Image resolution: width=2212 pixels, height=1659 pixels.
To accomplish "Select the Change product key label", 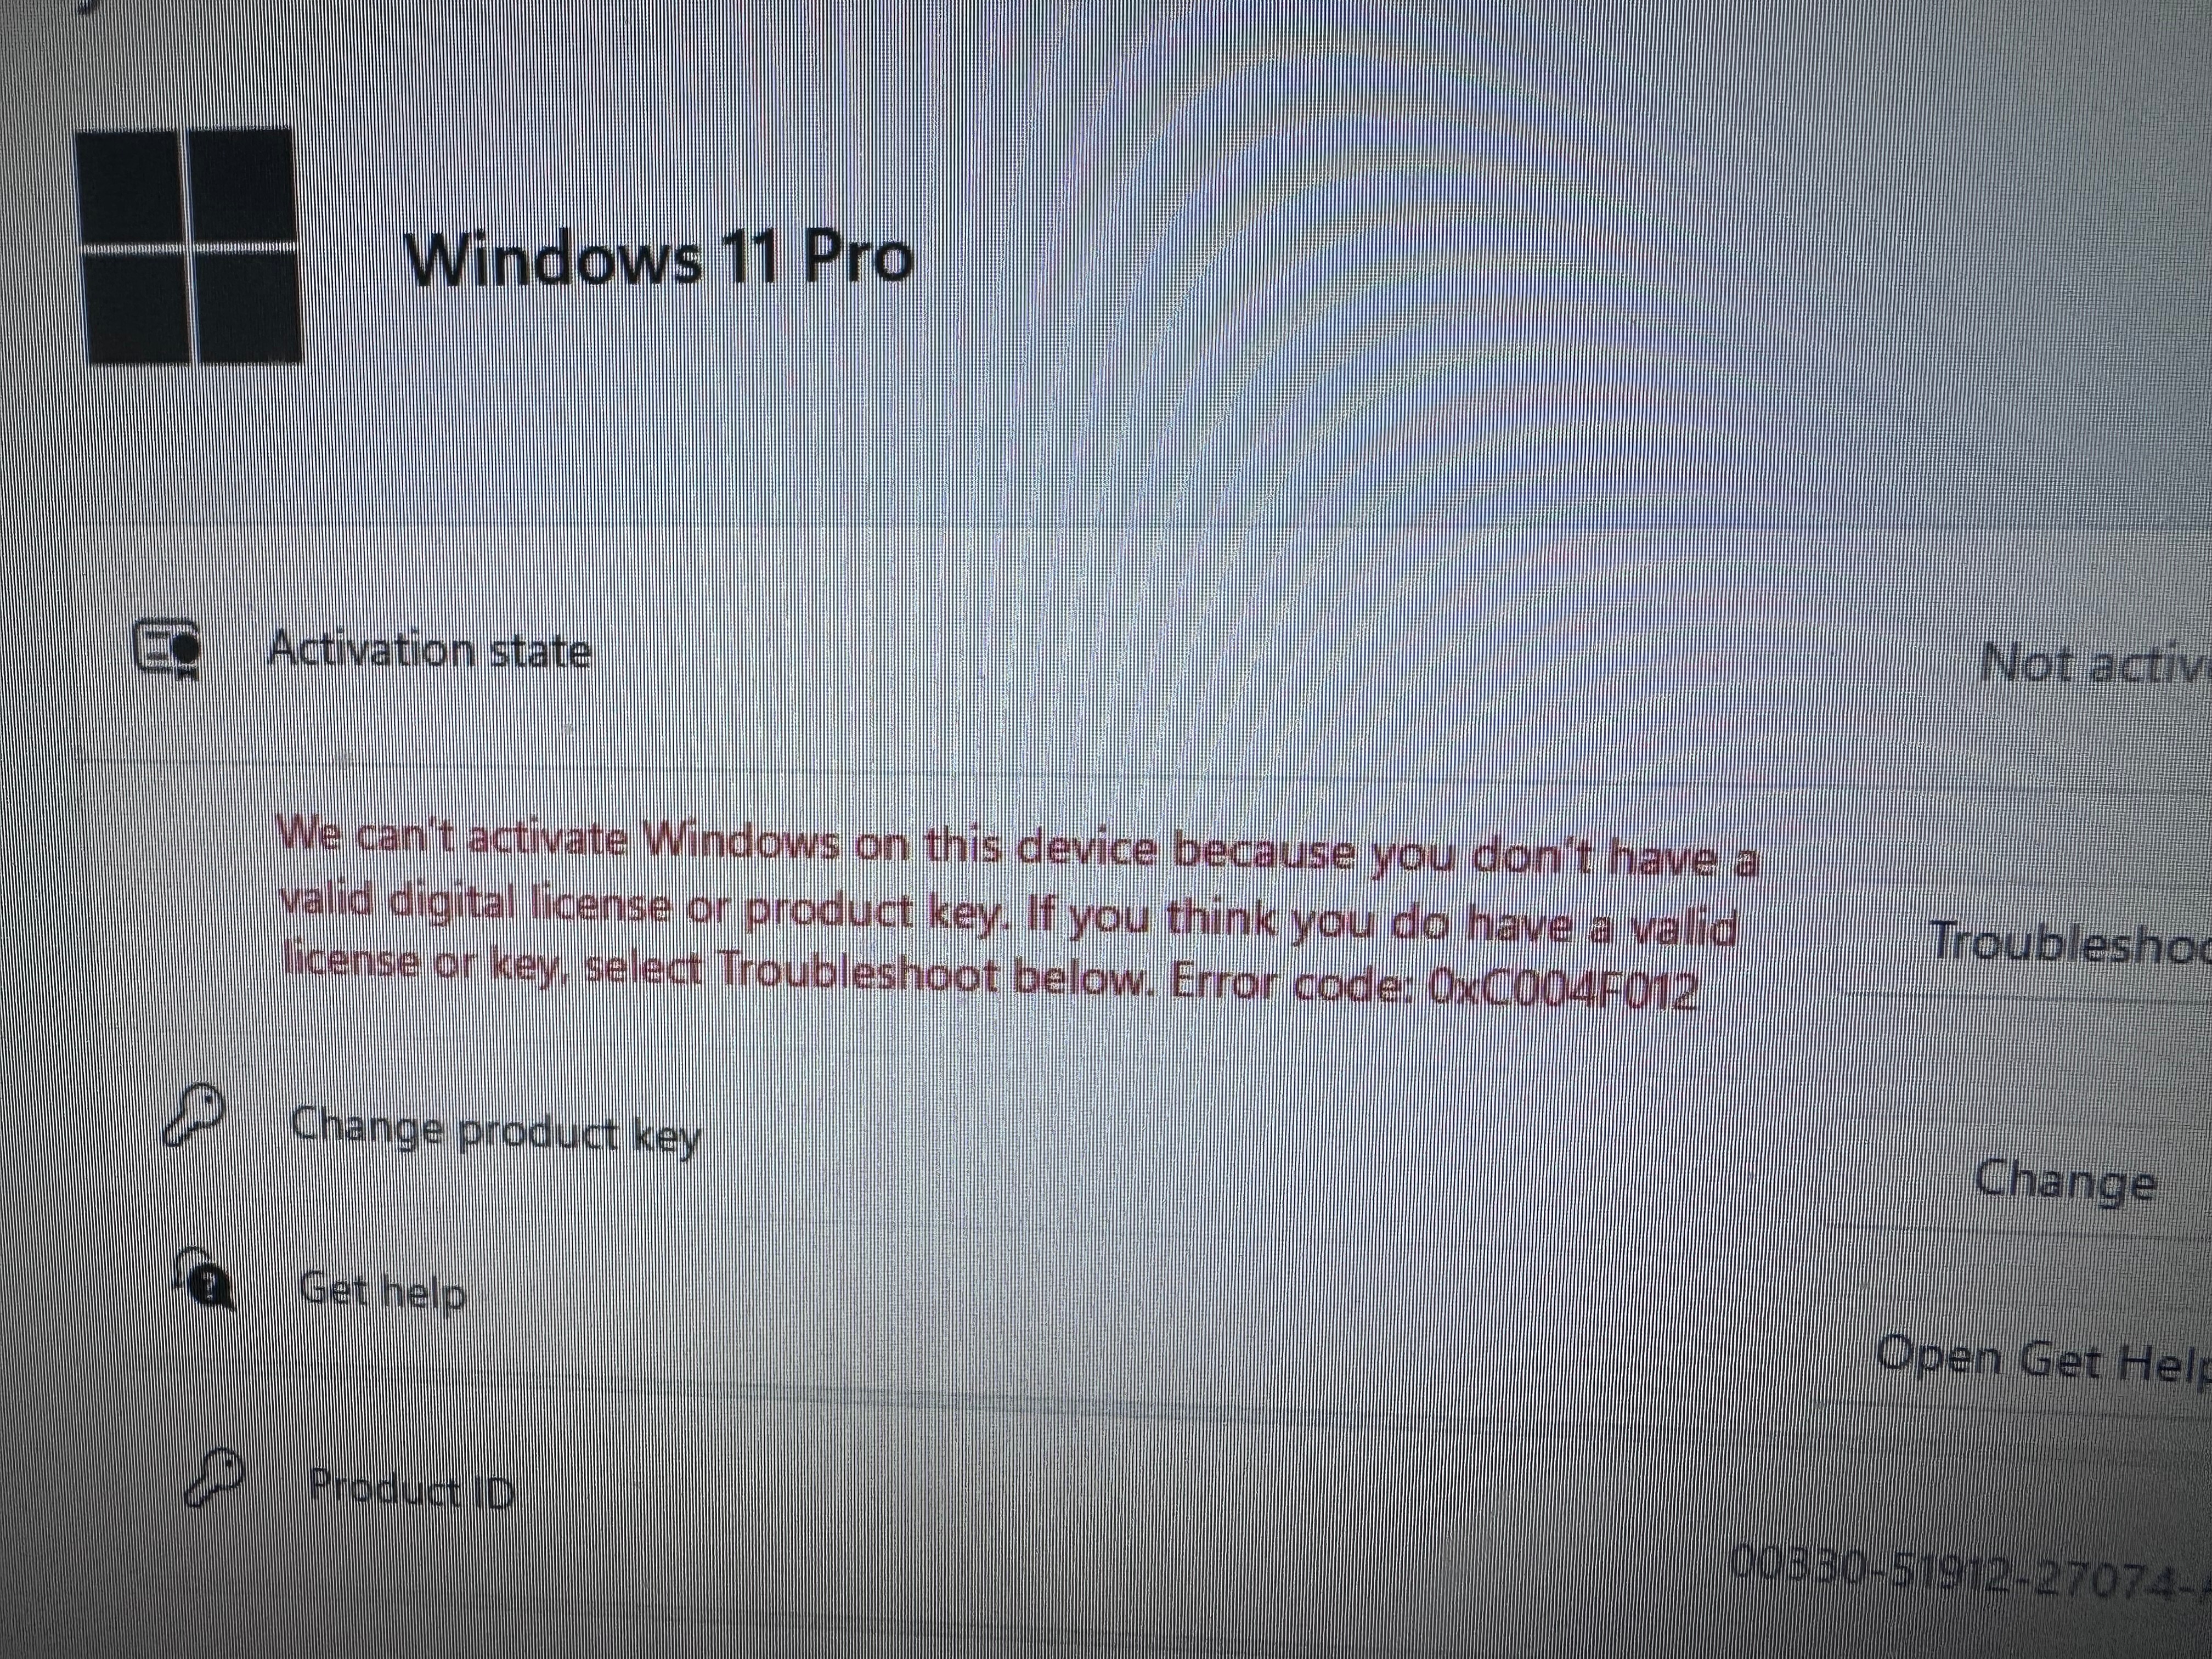I will point(495,1131).
